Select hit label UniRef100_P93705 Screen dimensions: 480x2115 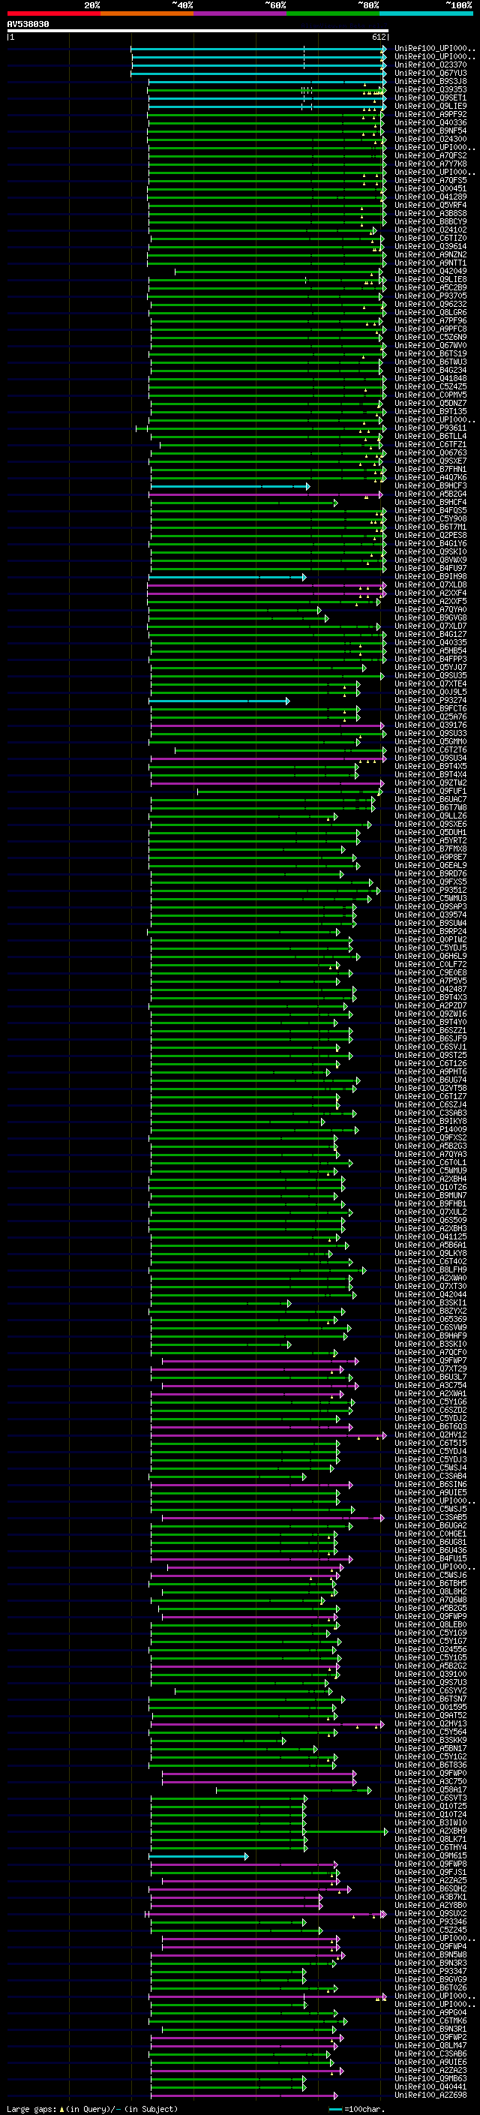430,296
